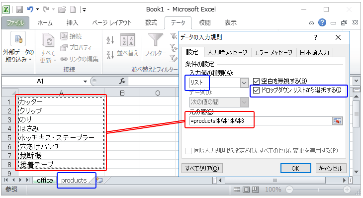Switch to the products sheet tab
This screenshot has width=363, height=198.
[x=74, y=180]
